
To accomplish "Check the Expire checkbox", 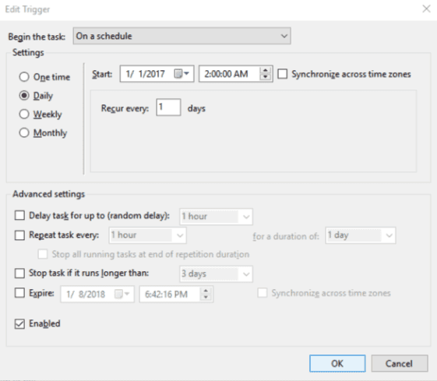I will (x=19, y=293).
